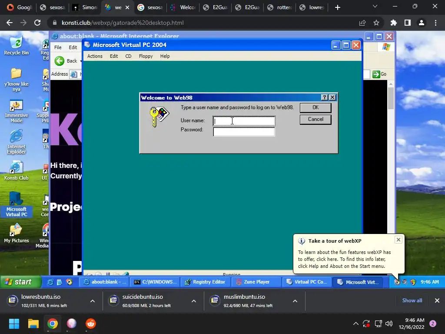Click the security shield tray icon in webXP

[413, 282]
